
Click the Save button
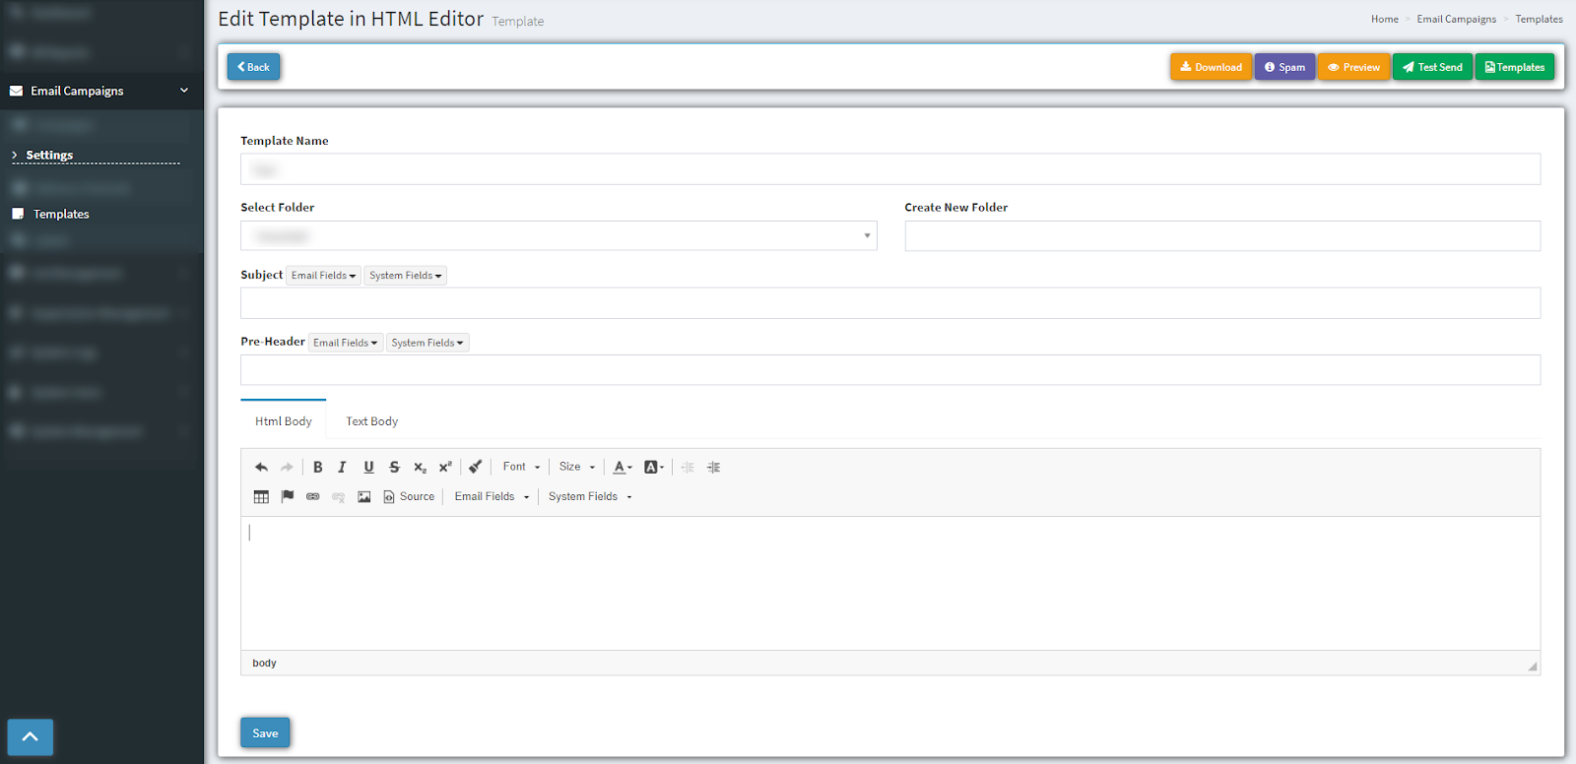click(265, 733)
